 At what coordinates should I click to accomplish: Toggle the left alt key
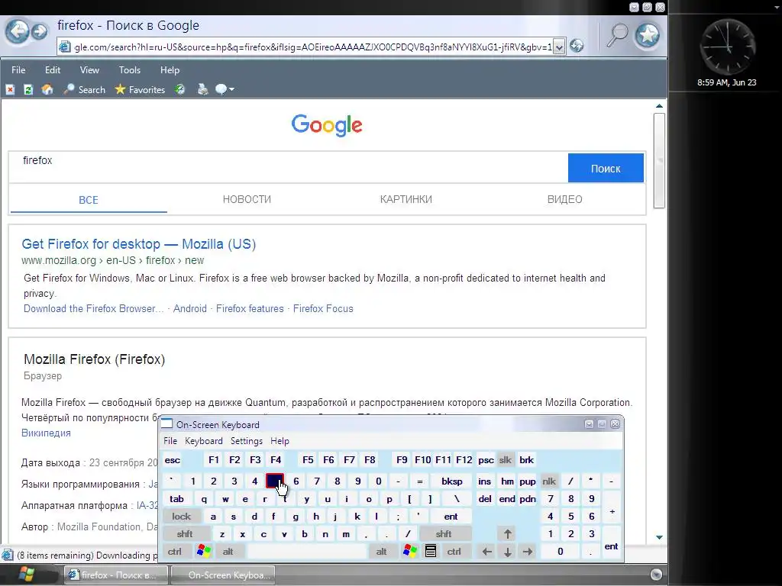[228, 552]
